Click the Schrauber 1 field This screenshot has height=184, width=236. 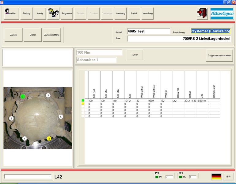coord(97,60)
